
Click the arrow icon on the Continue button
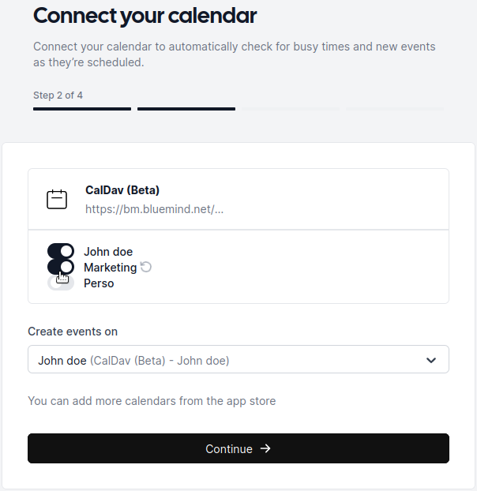[265, 448]
